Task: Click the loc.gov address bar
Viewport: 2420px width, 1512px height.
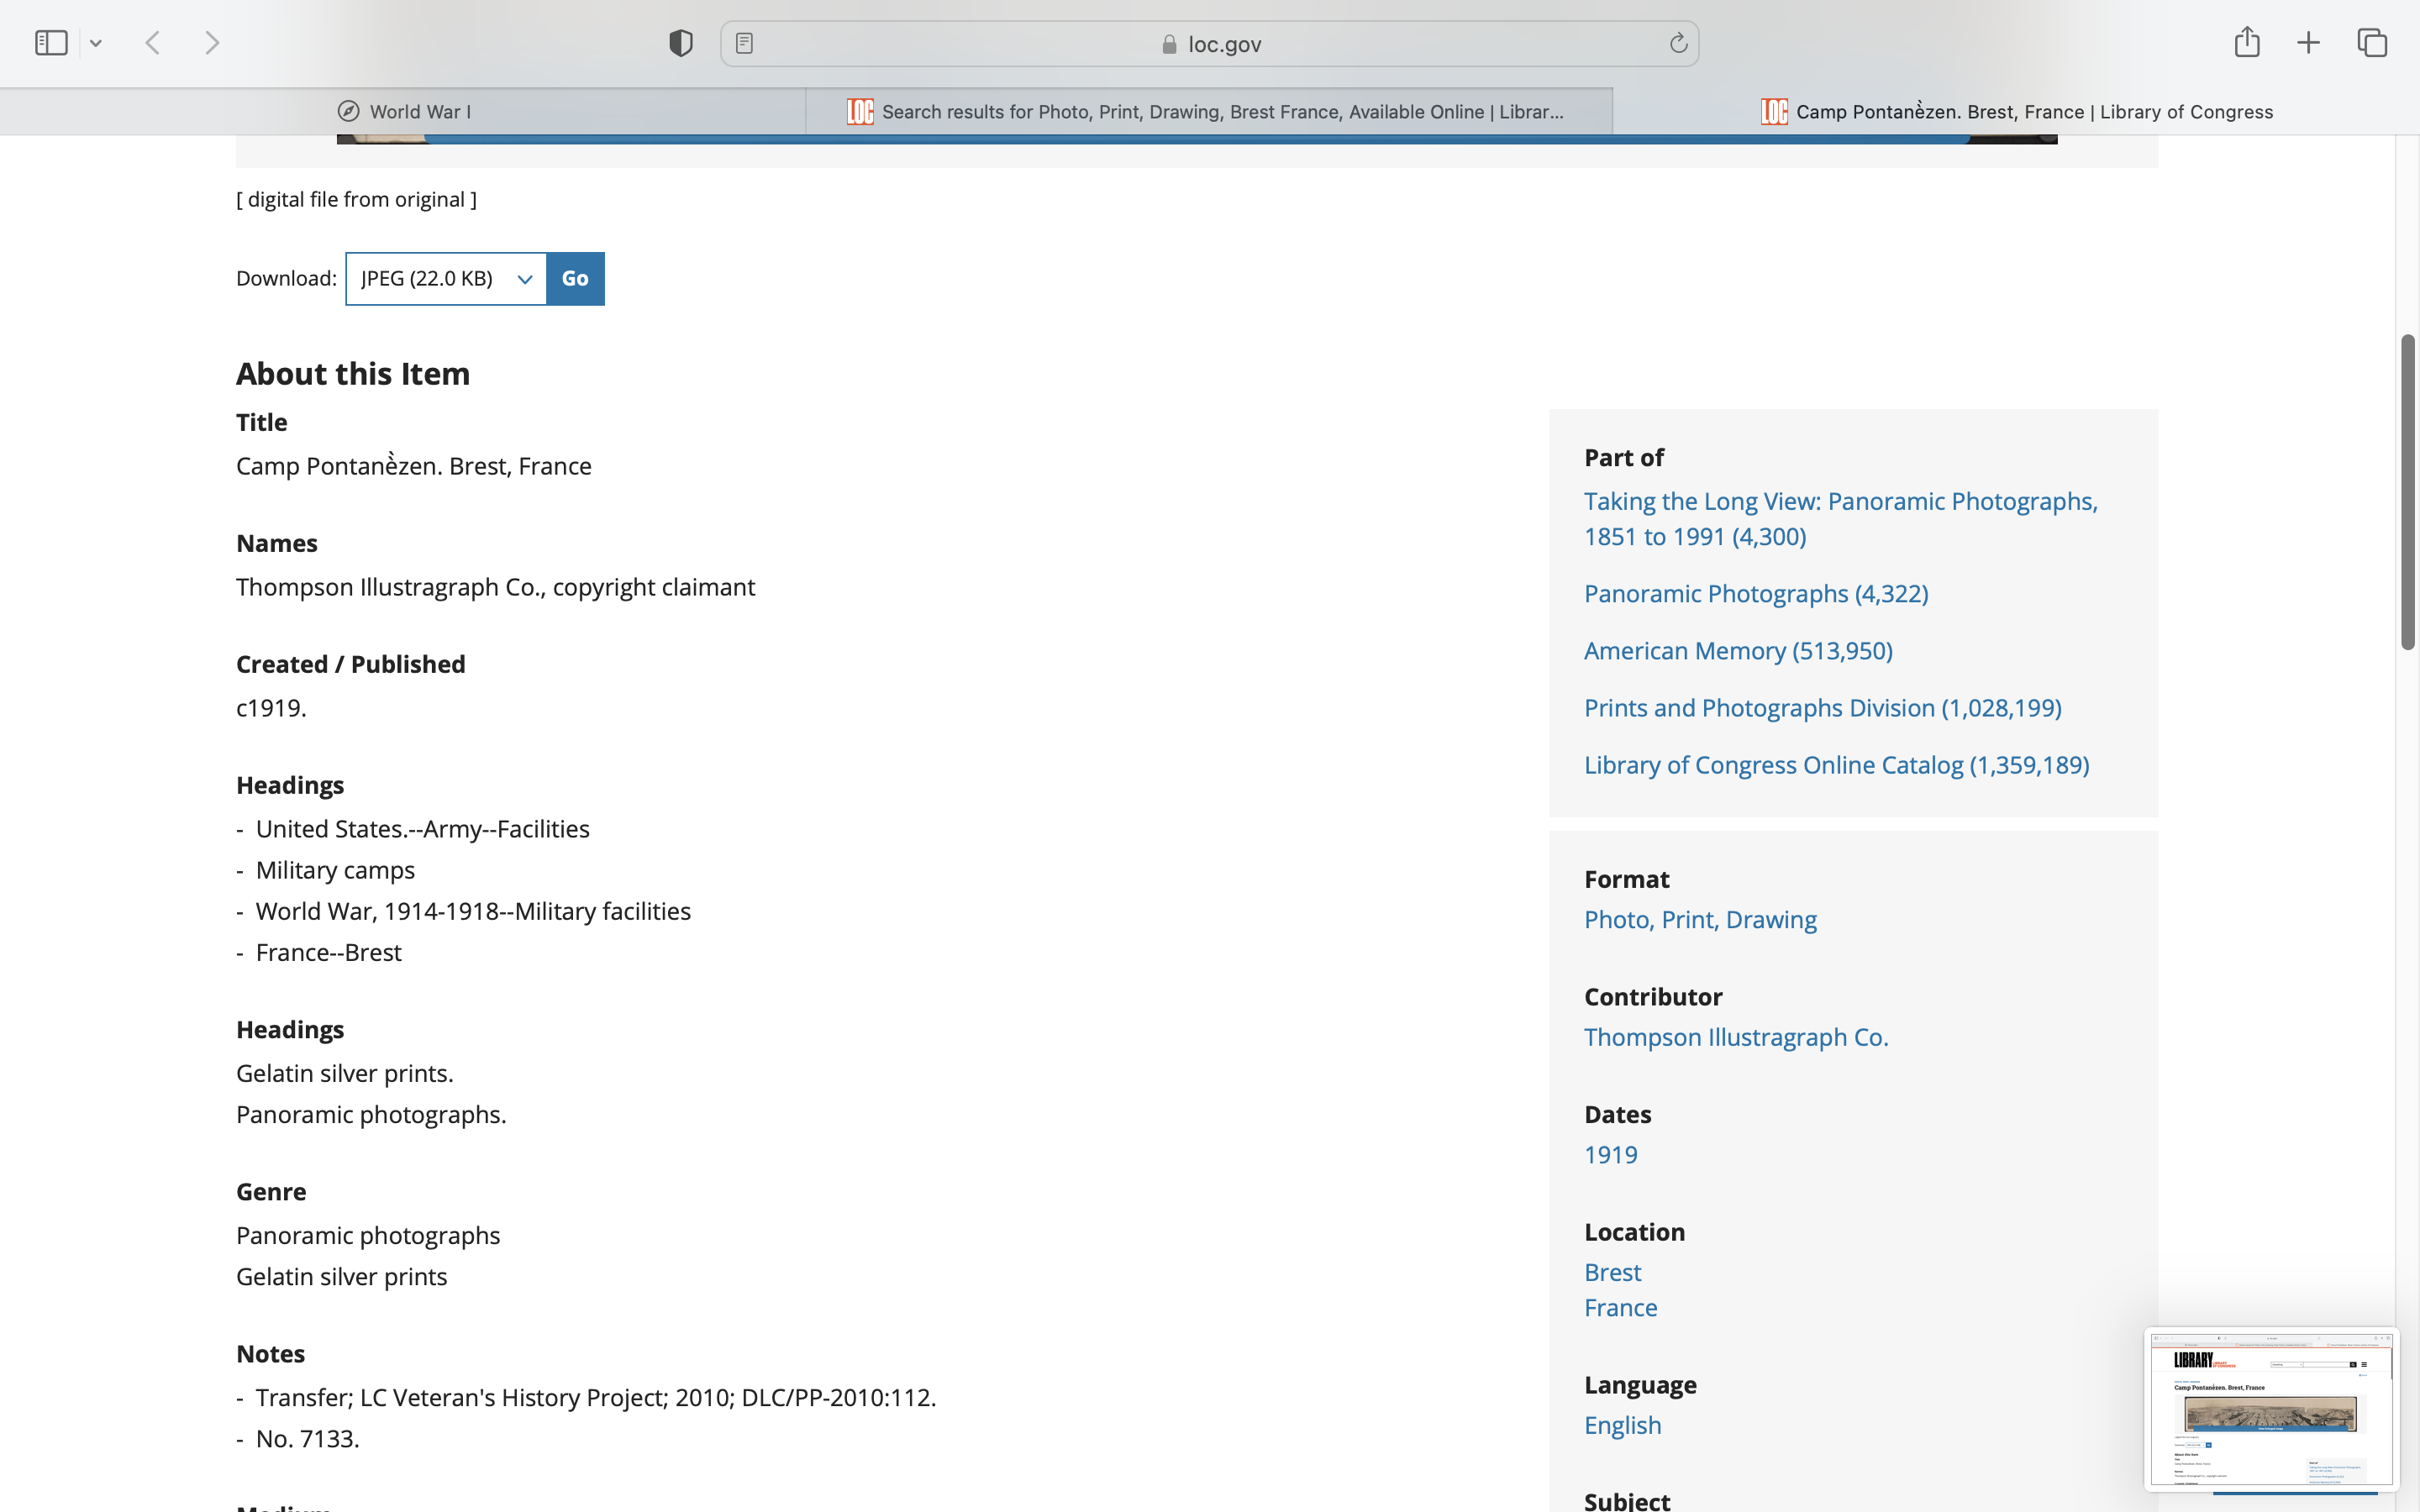Action: (1210, 44)
